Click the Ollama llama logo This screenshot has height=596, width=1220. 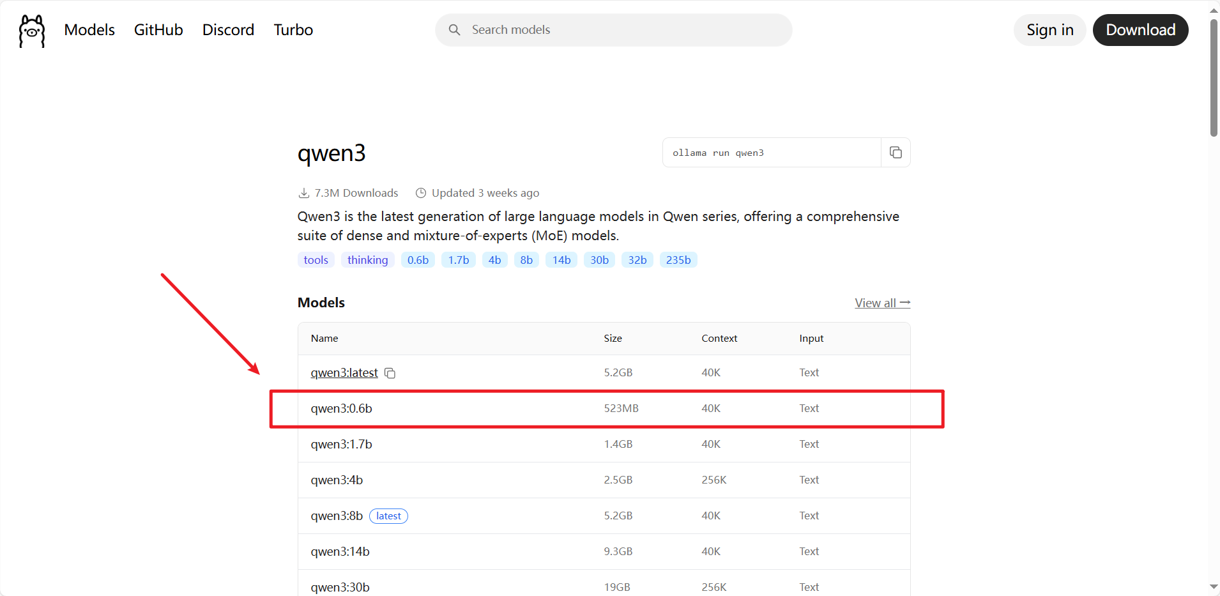pyautogui.click(x=32, y=31)
